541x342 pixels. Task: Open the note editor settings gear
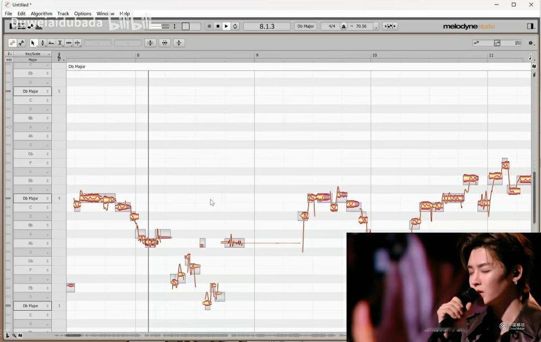coord(530,43)
